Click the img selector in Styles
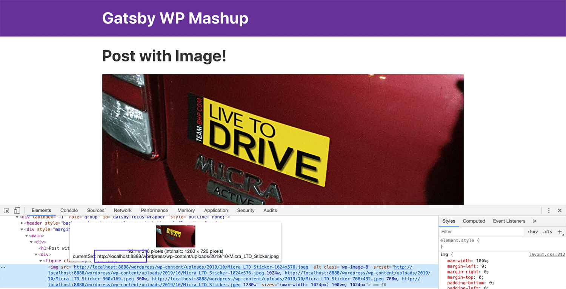The height and width of the screenshot is (289, 566). (x=444, y=255)
